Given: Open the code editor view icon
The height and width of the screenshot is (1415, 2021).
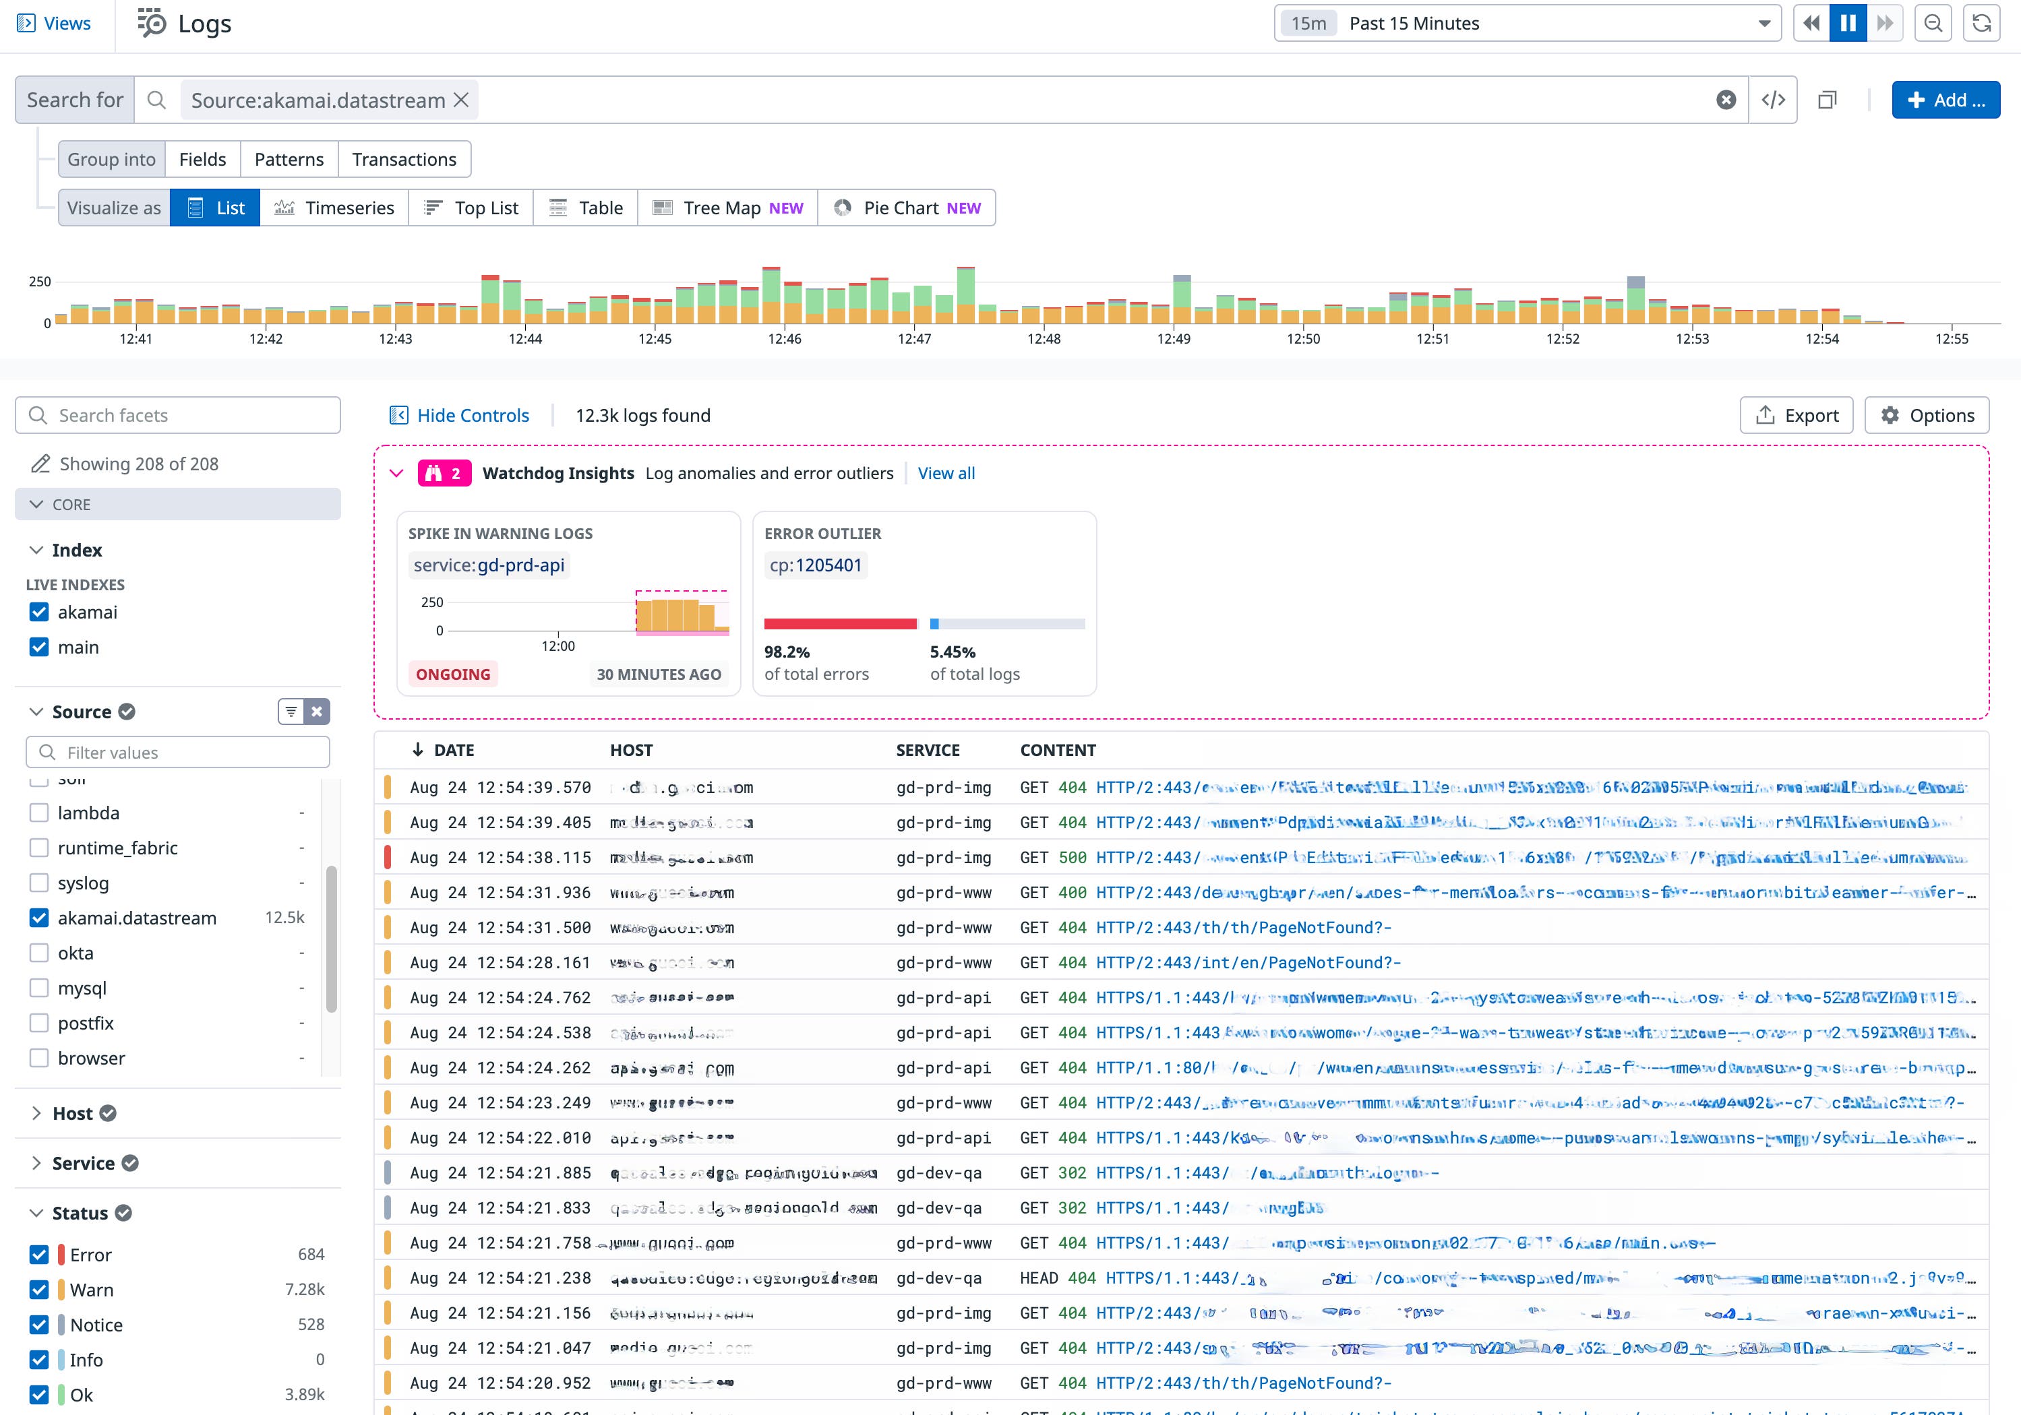Looking at the screenshot, I should click(1773, 100).
